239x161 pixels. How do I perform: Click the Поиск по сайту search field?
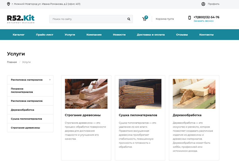[x=86, y=19]
